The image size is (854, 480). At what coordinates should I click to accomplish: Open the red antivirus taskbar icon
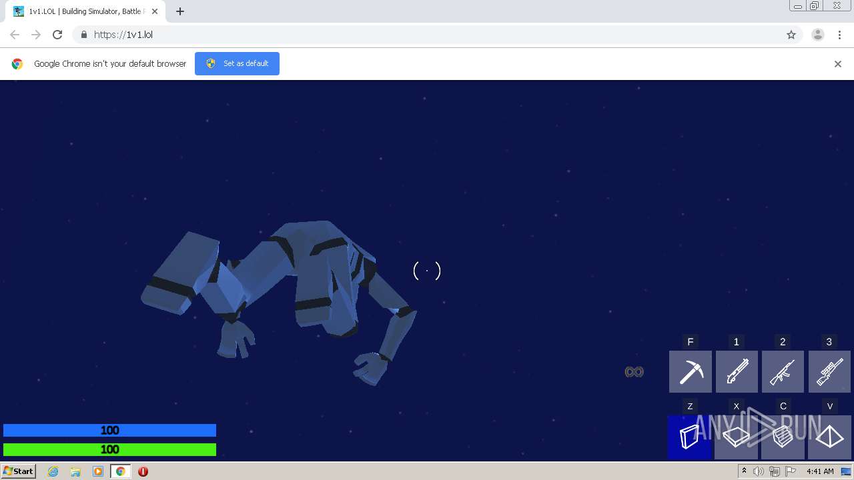coord(143,471)
